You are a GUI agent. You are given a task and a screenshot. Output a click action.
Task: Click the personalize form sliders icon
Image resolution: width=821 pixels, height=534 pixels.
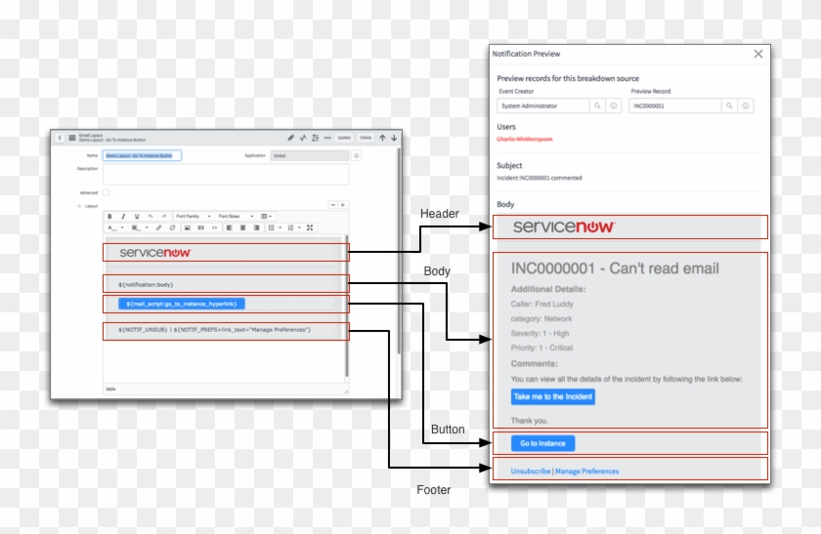tap(315, 138)
